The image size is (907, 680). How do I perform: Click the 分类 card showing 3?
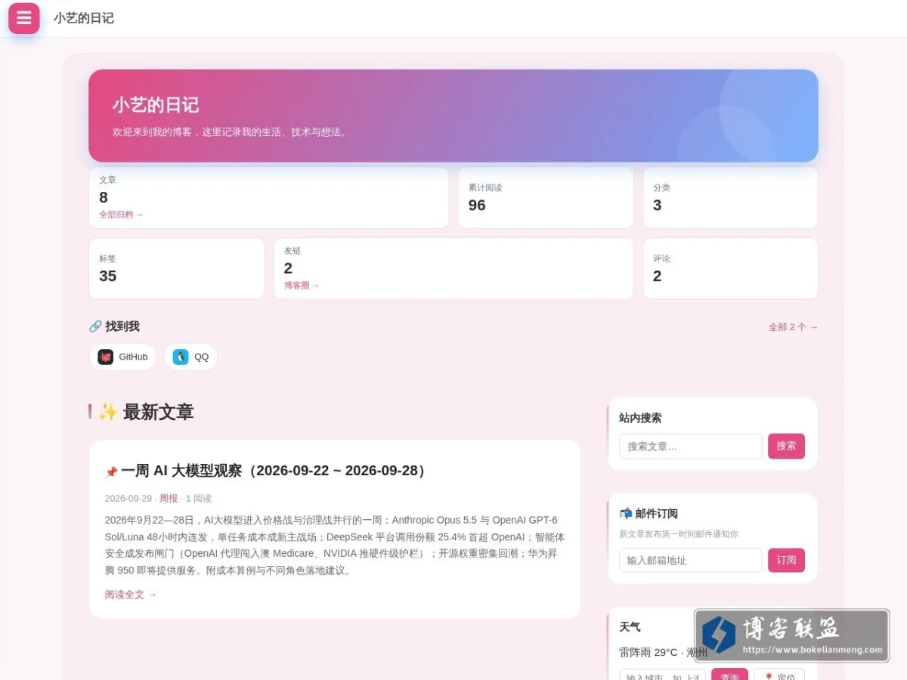point(730,198)
